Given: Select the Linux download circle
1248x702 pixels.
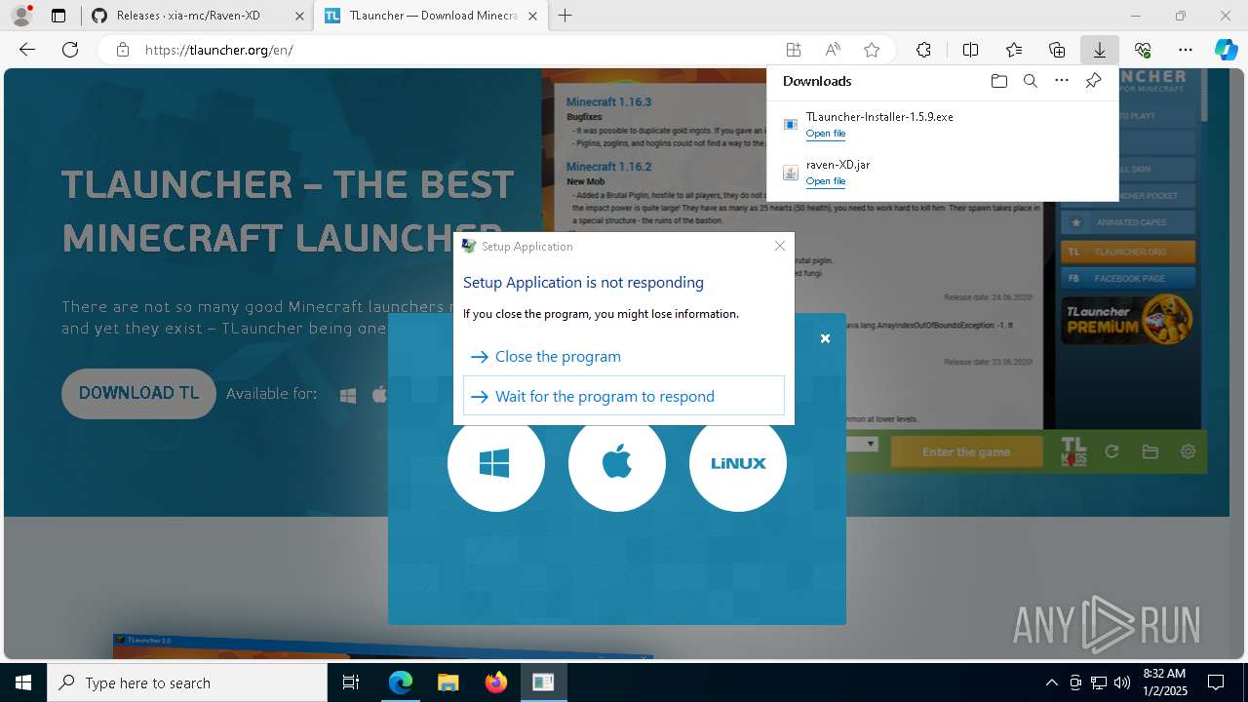Looking at the screenshot, I should 738,463.
